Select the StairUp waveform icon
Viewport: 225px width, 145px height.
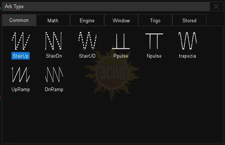coord(21,41)
